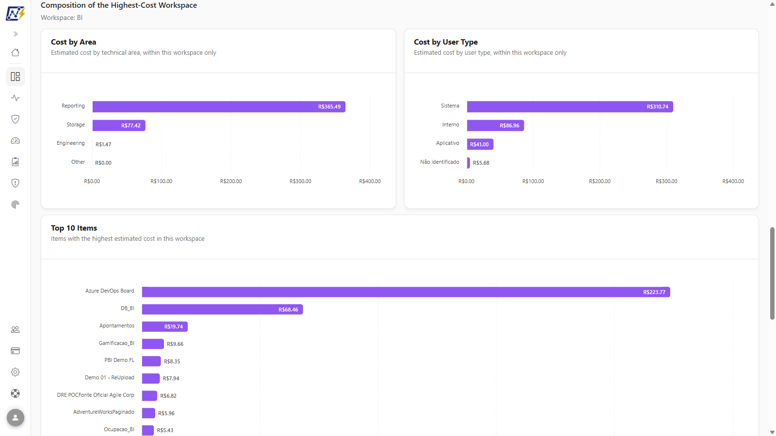Click the Sistema bar R$310.74
Image resolution: width=776 pixels, height=436 pixels.
tap(570, 107)
